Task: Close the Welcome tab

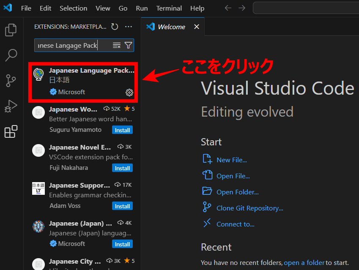Action: [197, 27]
